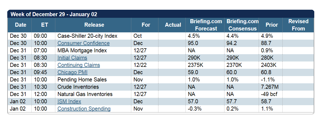The width and height of the screenshot is (321, 120).
Task: Click the Week of December 29 title bar
Action: point(54,14)
